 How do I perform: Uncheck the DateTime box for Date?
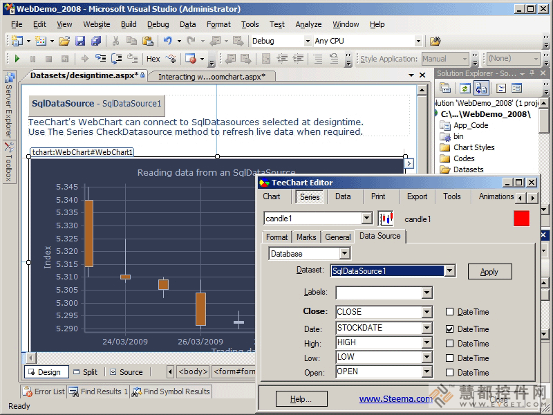pos(449,329)
